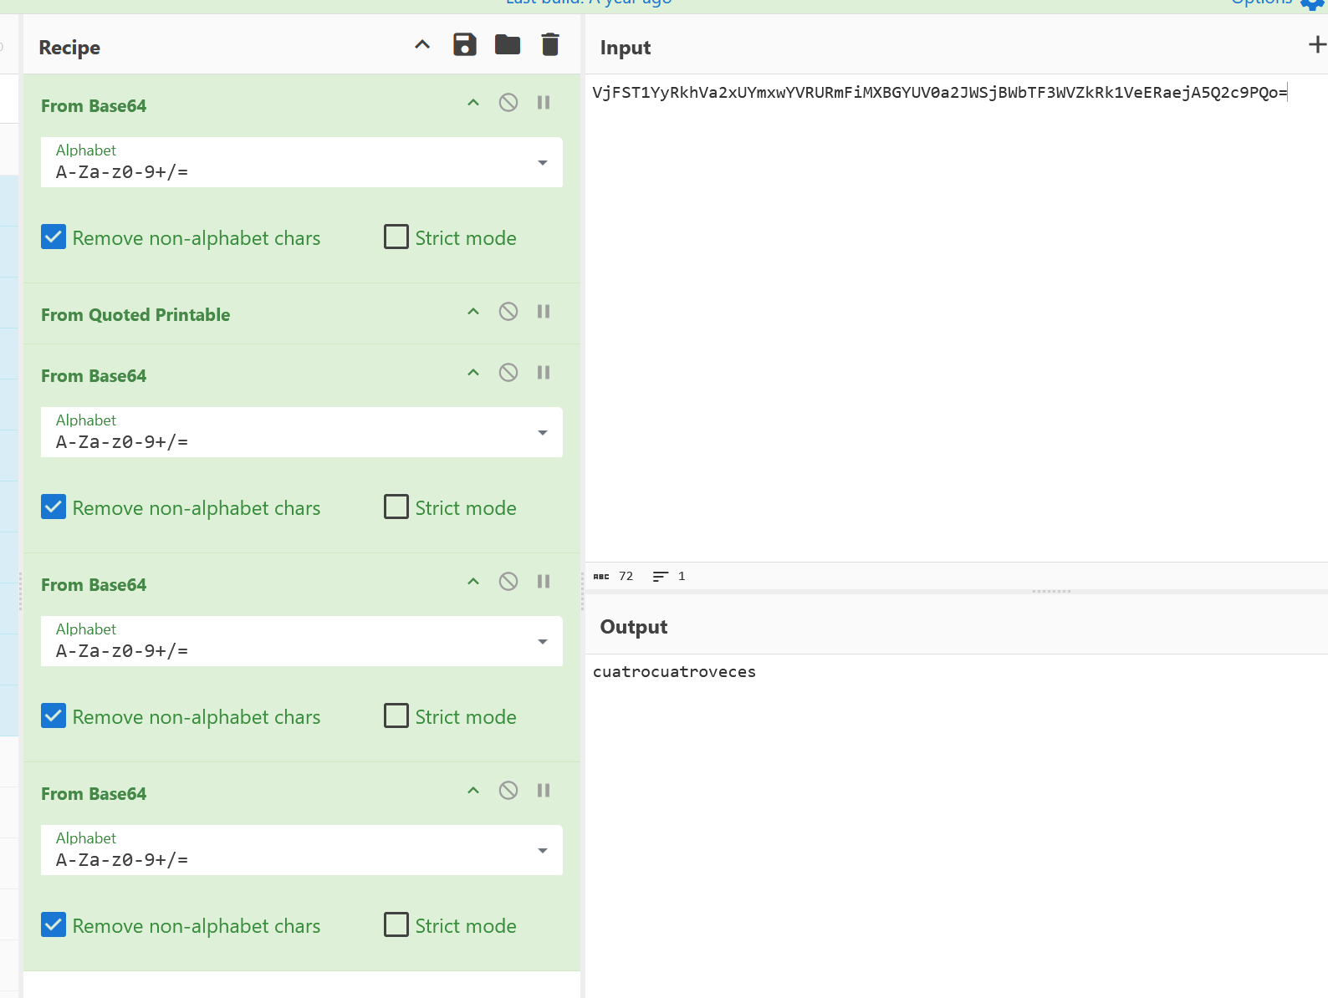The width and height of the screenshot is (1328, 998).
Task: Disable the first From Base64 operation
Action: (508, 103)
